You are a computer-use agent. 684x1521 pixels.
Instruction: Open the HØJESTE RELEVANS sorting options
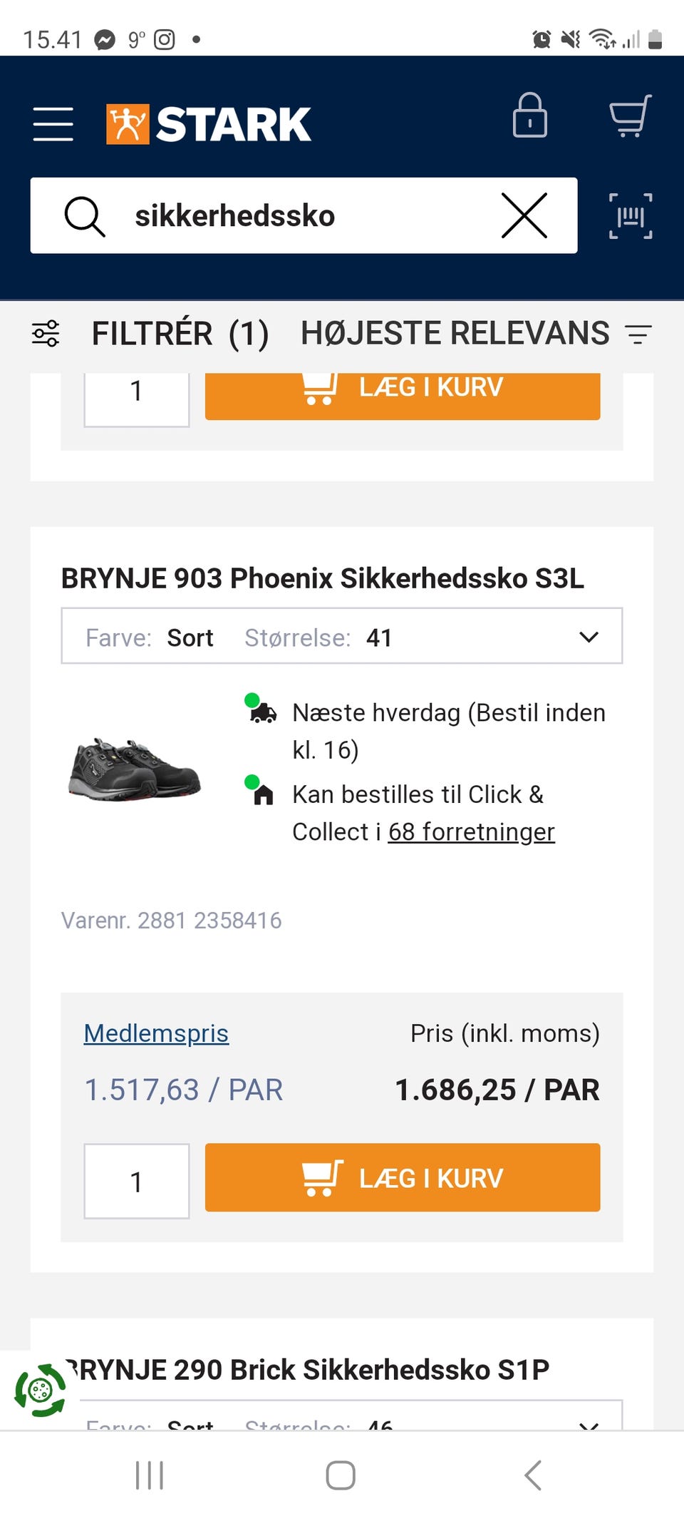(x=454, y=332)
